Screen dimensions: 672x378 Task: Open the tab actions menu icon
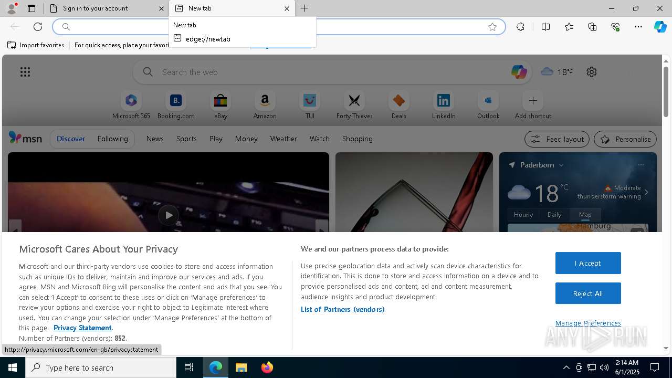(31, 8)
